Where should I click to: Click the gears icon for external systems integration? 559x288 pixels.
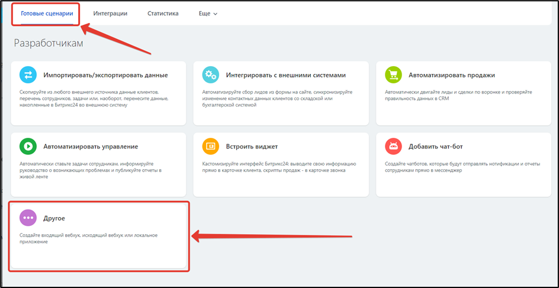click(x=210, y=75)
